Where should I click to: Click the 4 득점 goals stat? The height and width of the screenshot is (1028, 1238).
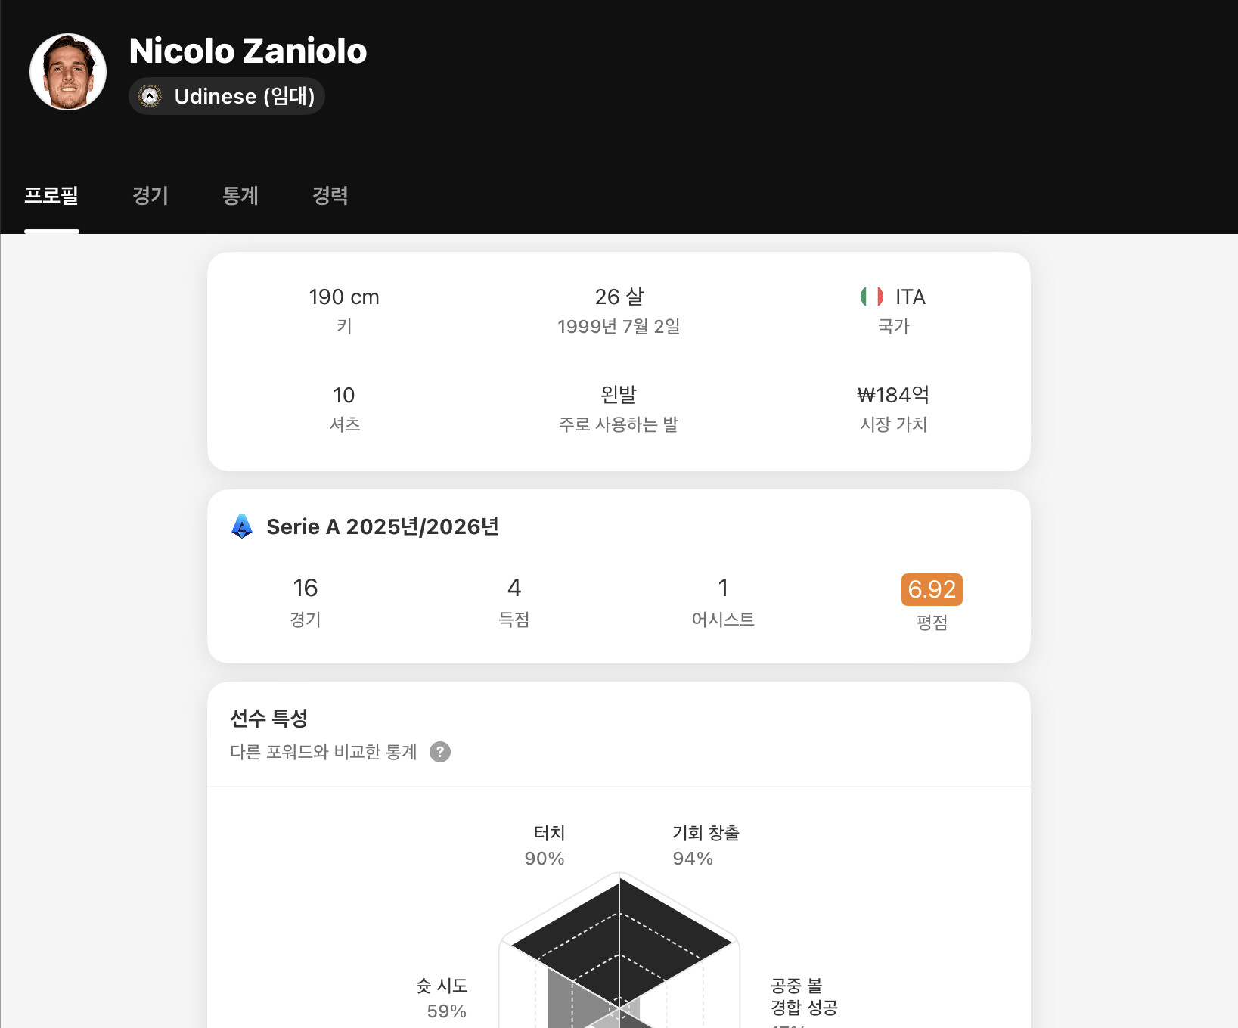514,601
